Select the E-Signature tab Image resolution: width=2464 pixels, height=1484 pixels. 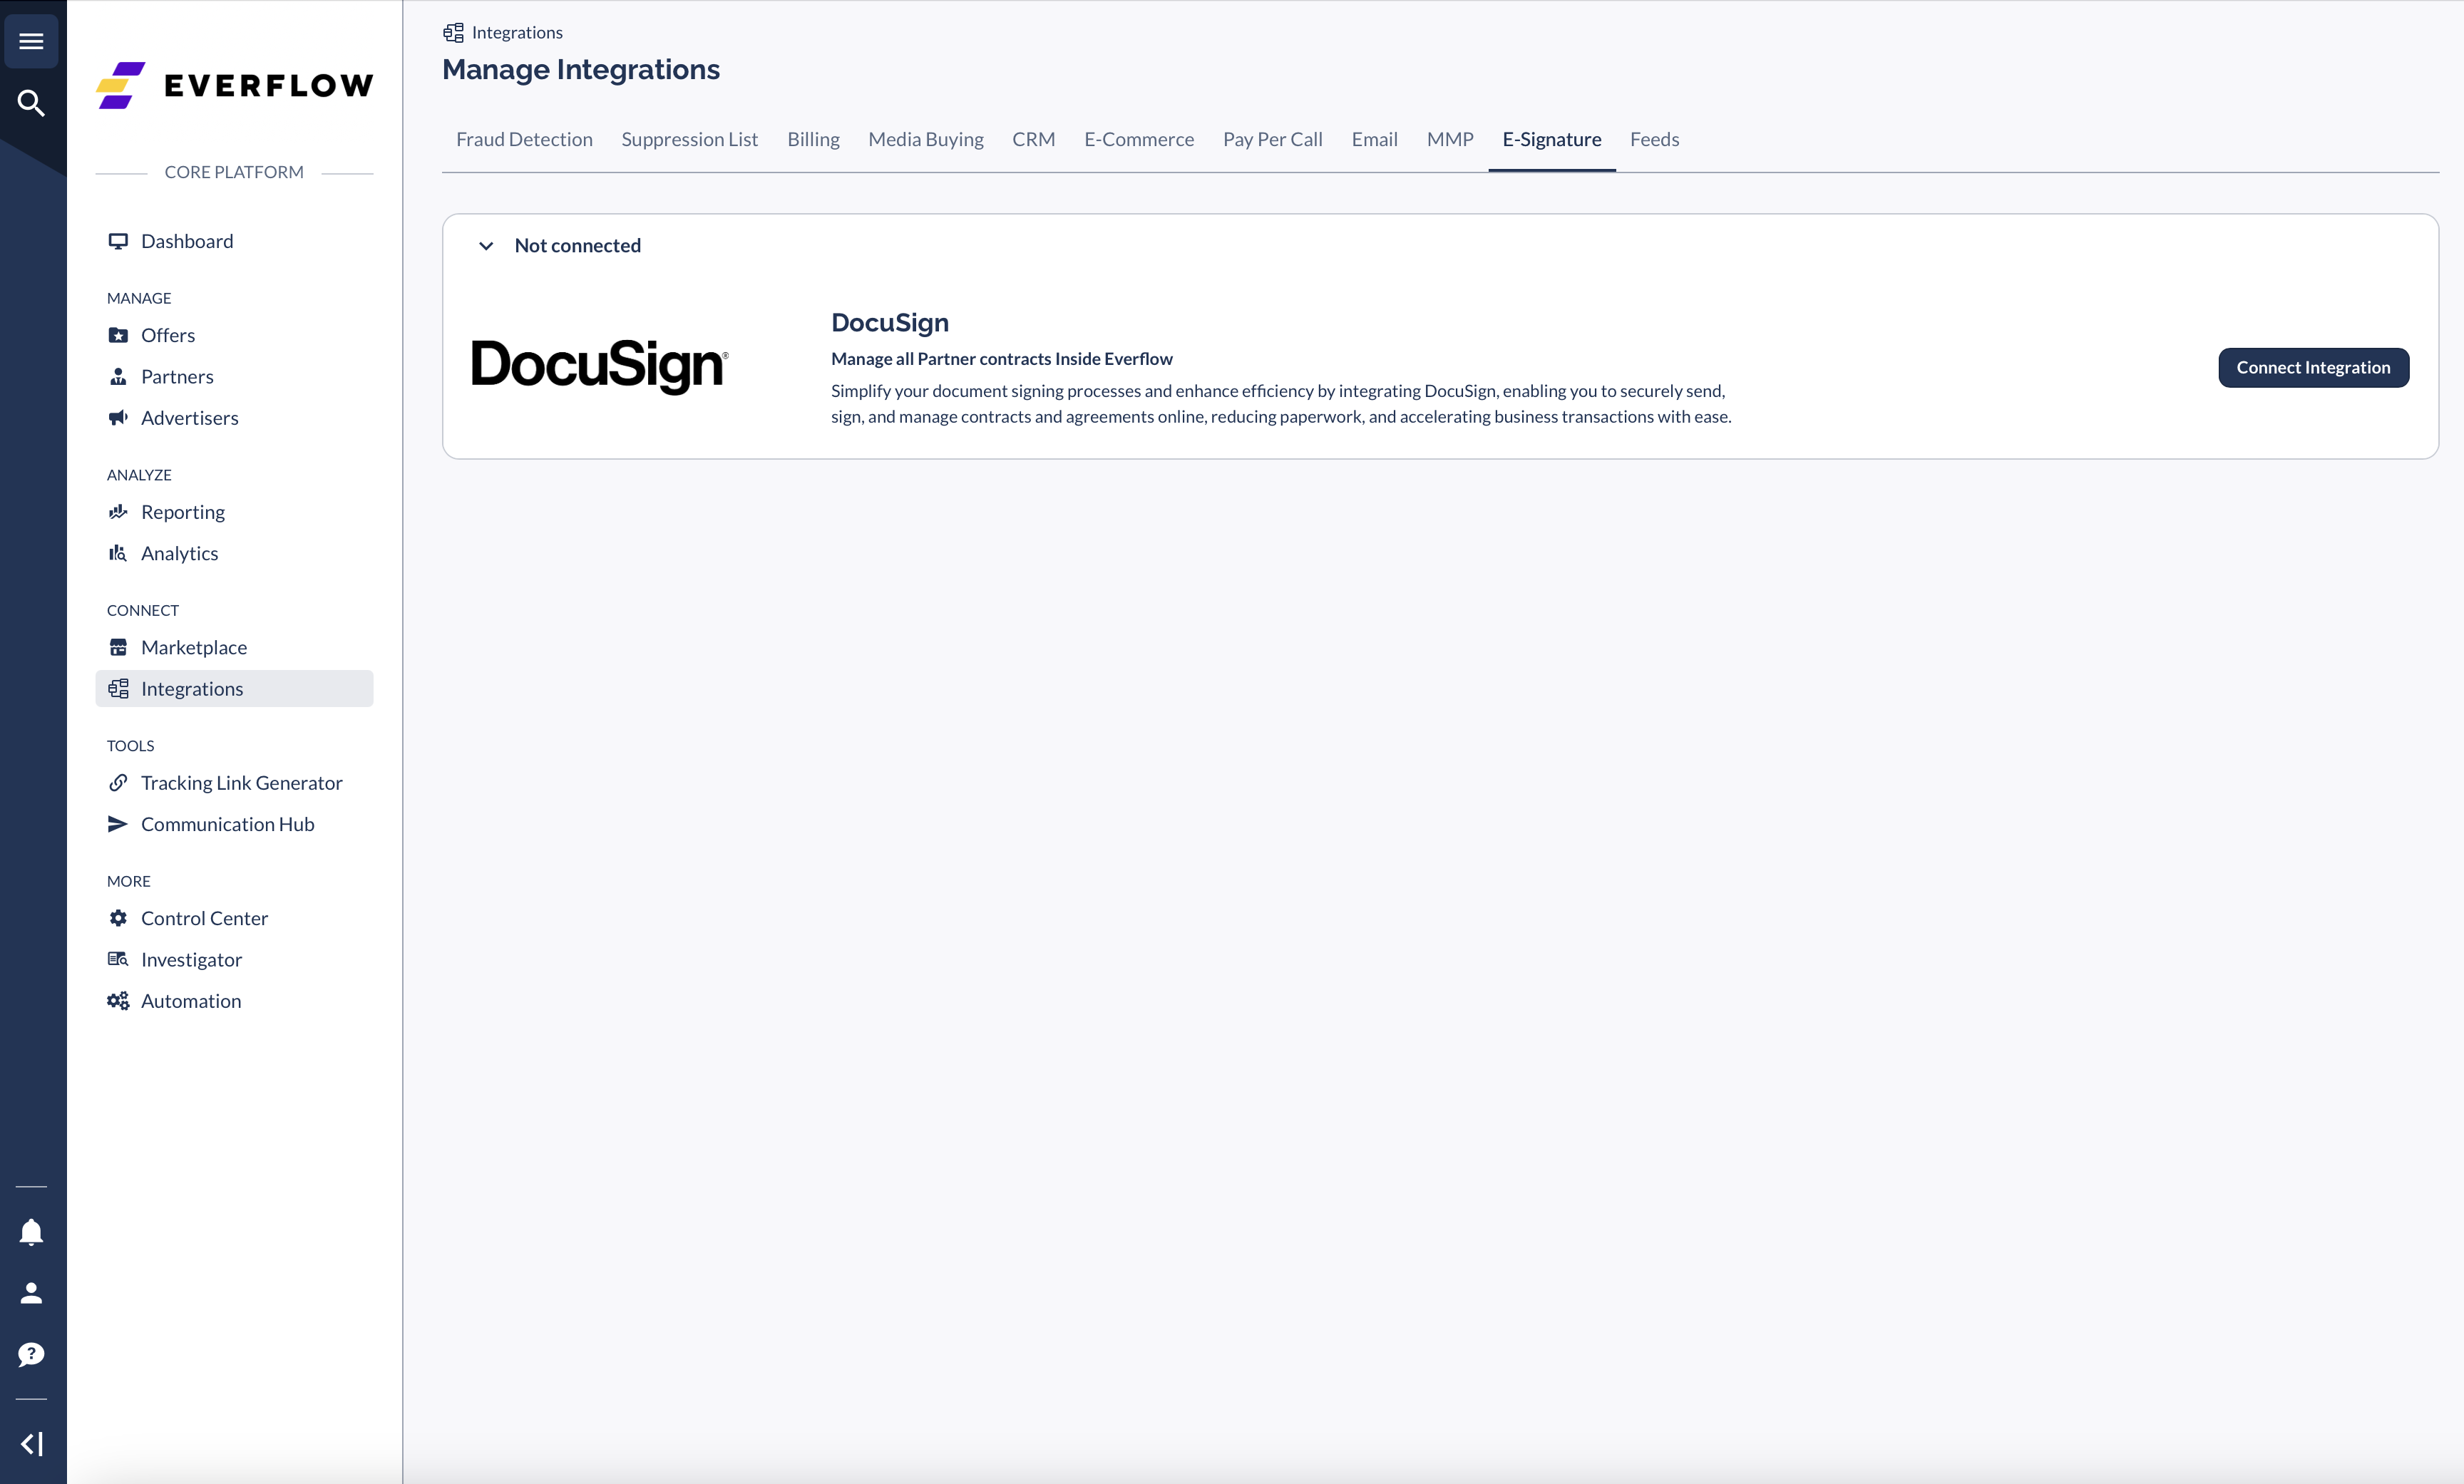point(1552,139)
